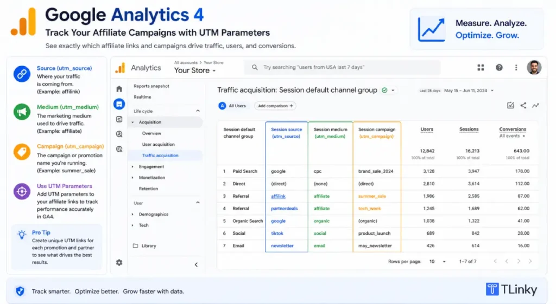Sort by the Users column header

(427, 130)
